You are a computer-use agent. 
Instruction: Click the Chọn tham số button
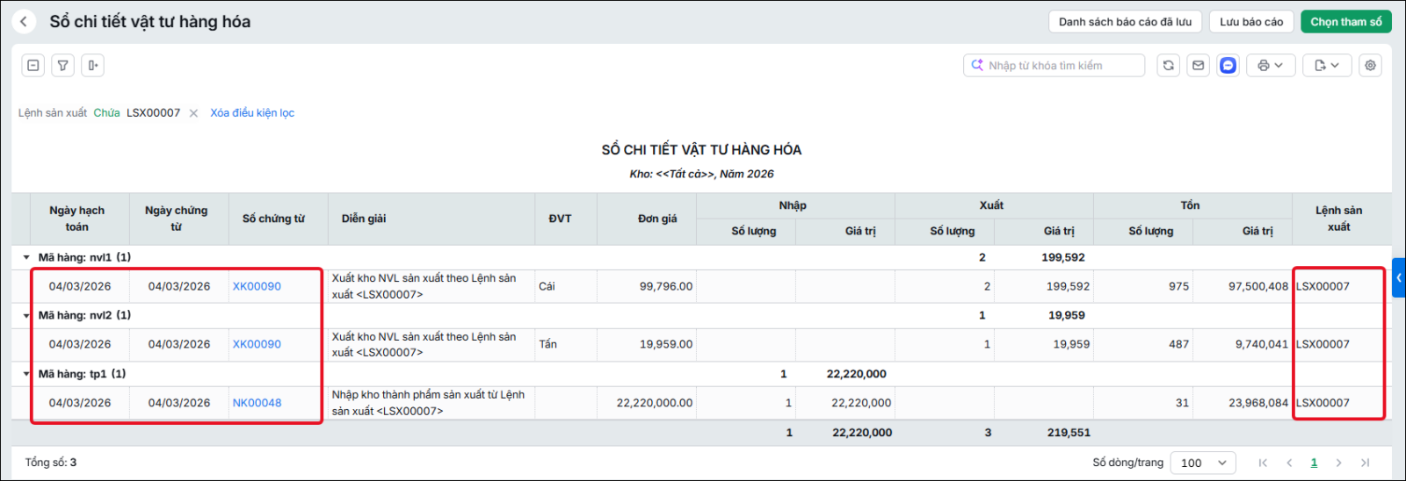pos(1346,22)
